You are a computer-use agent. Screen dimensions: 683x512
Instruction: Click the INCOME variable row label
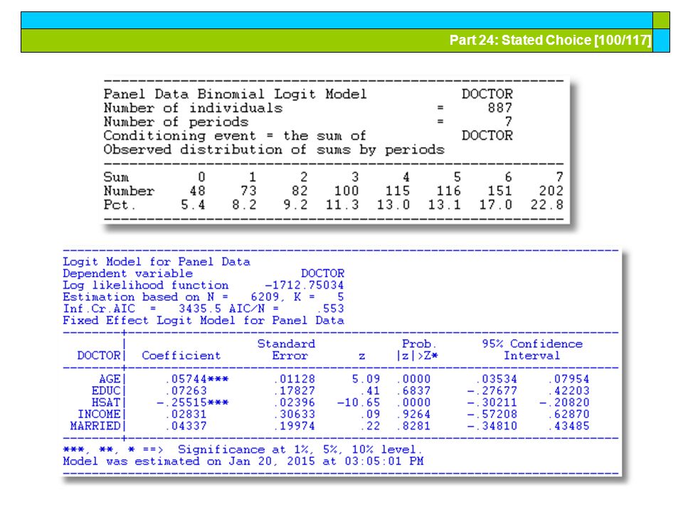99,415
